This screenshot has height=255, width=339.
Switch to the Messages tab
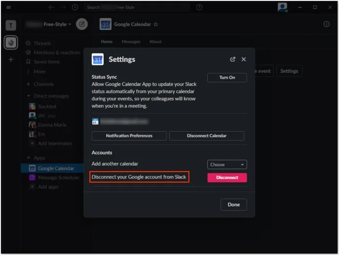131,42
